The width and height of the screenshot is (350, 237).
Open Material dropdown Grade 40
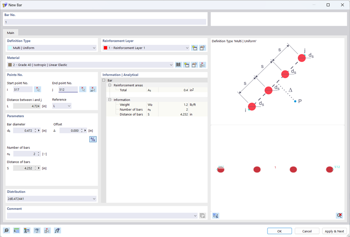click(90, 65)
